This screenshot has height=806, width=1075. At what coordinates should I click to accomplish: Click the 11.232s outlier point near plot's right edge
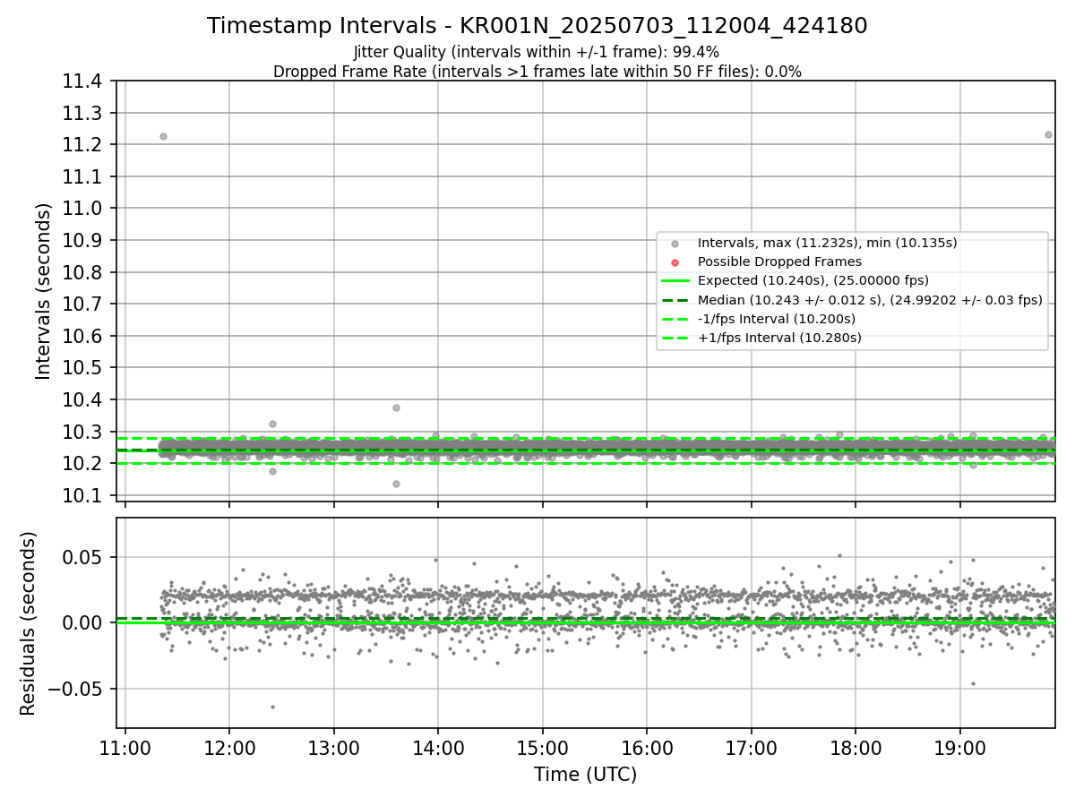(x=1048, y=134)
